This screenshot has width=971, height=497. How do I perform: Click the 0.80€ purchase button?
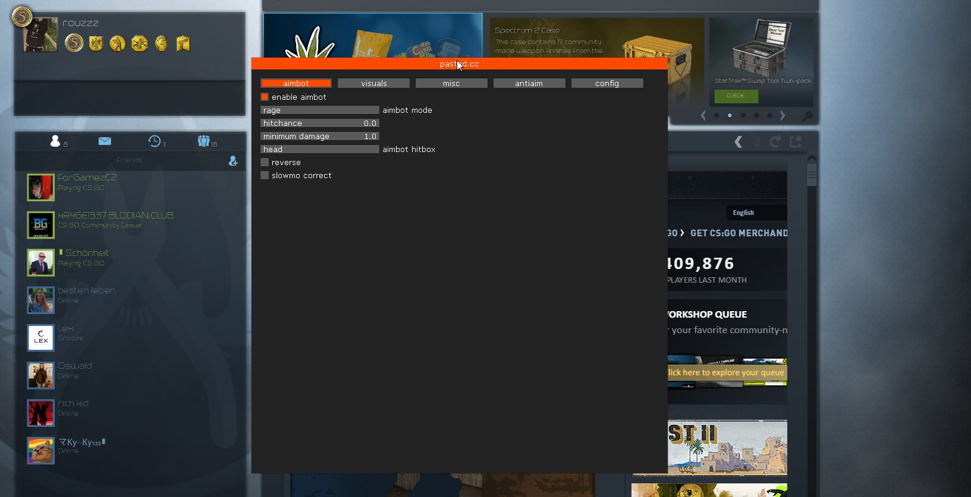pyautogui.click(x=736, y=96)
